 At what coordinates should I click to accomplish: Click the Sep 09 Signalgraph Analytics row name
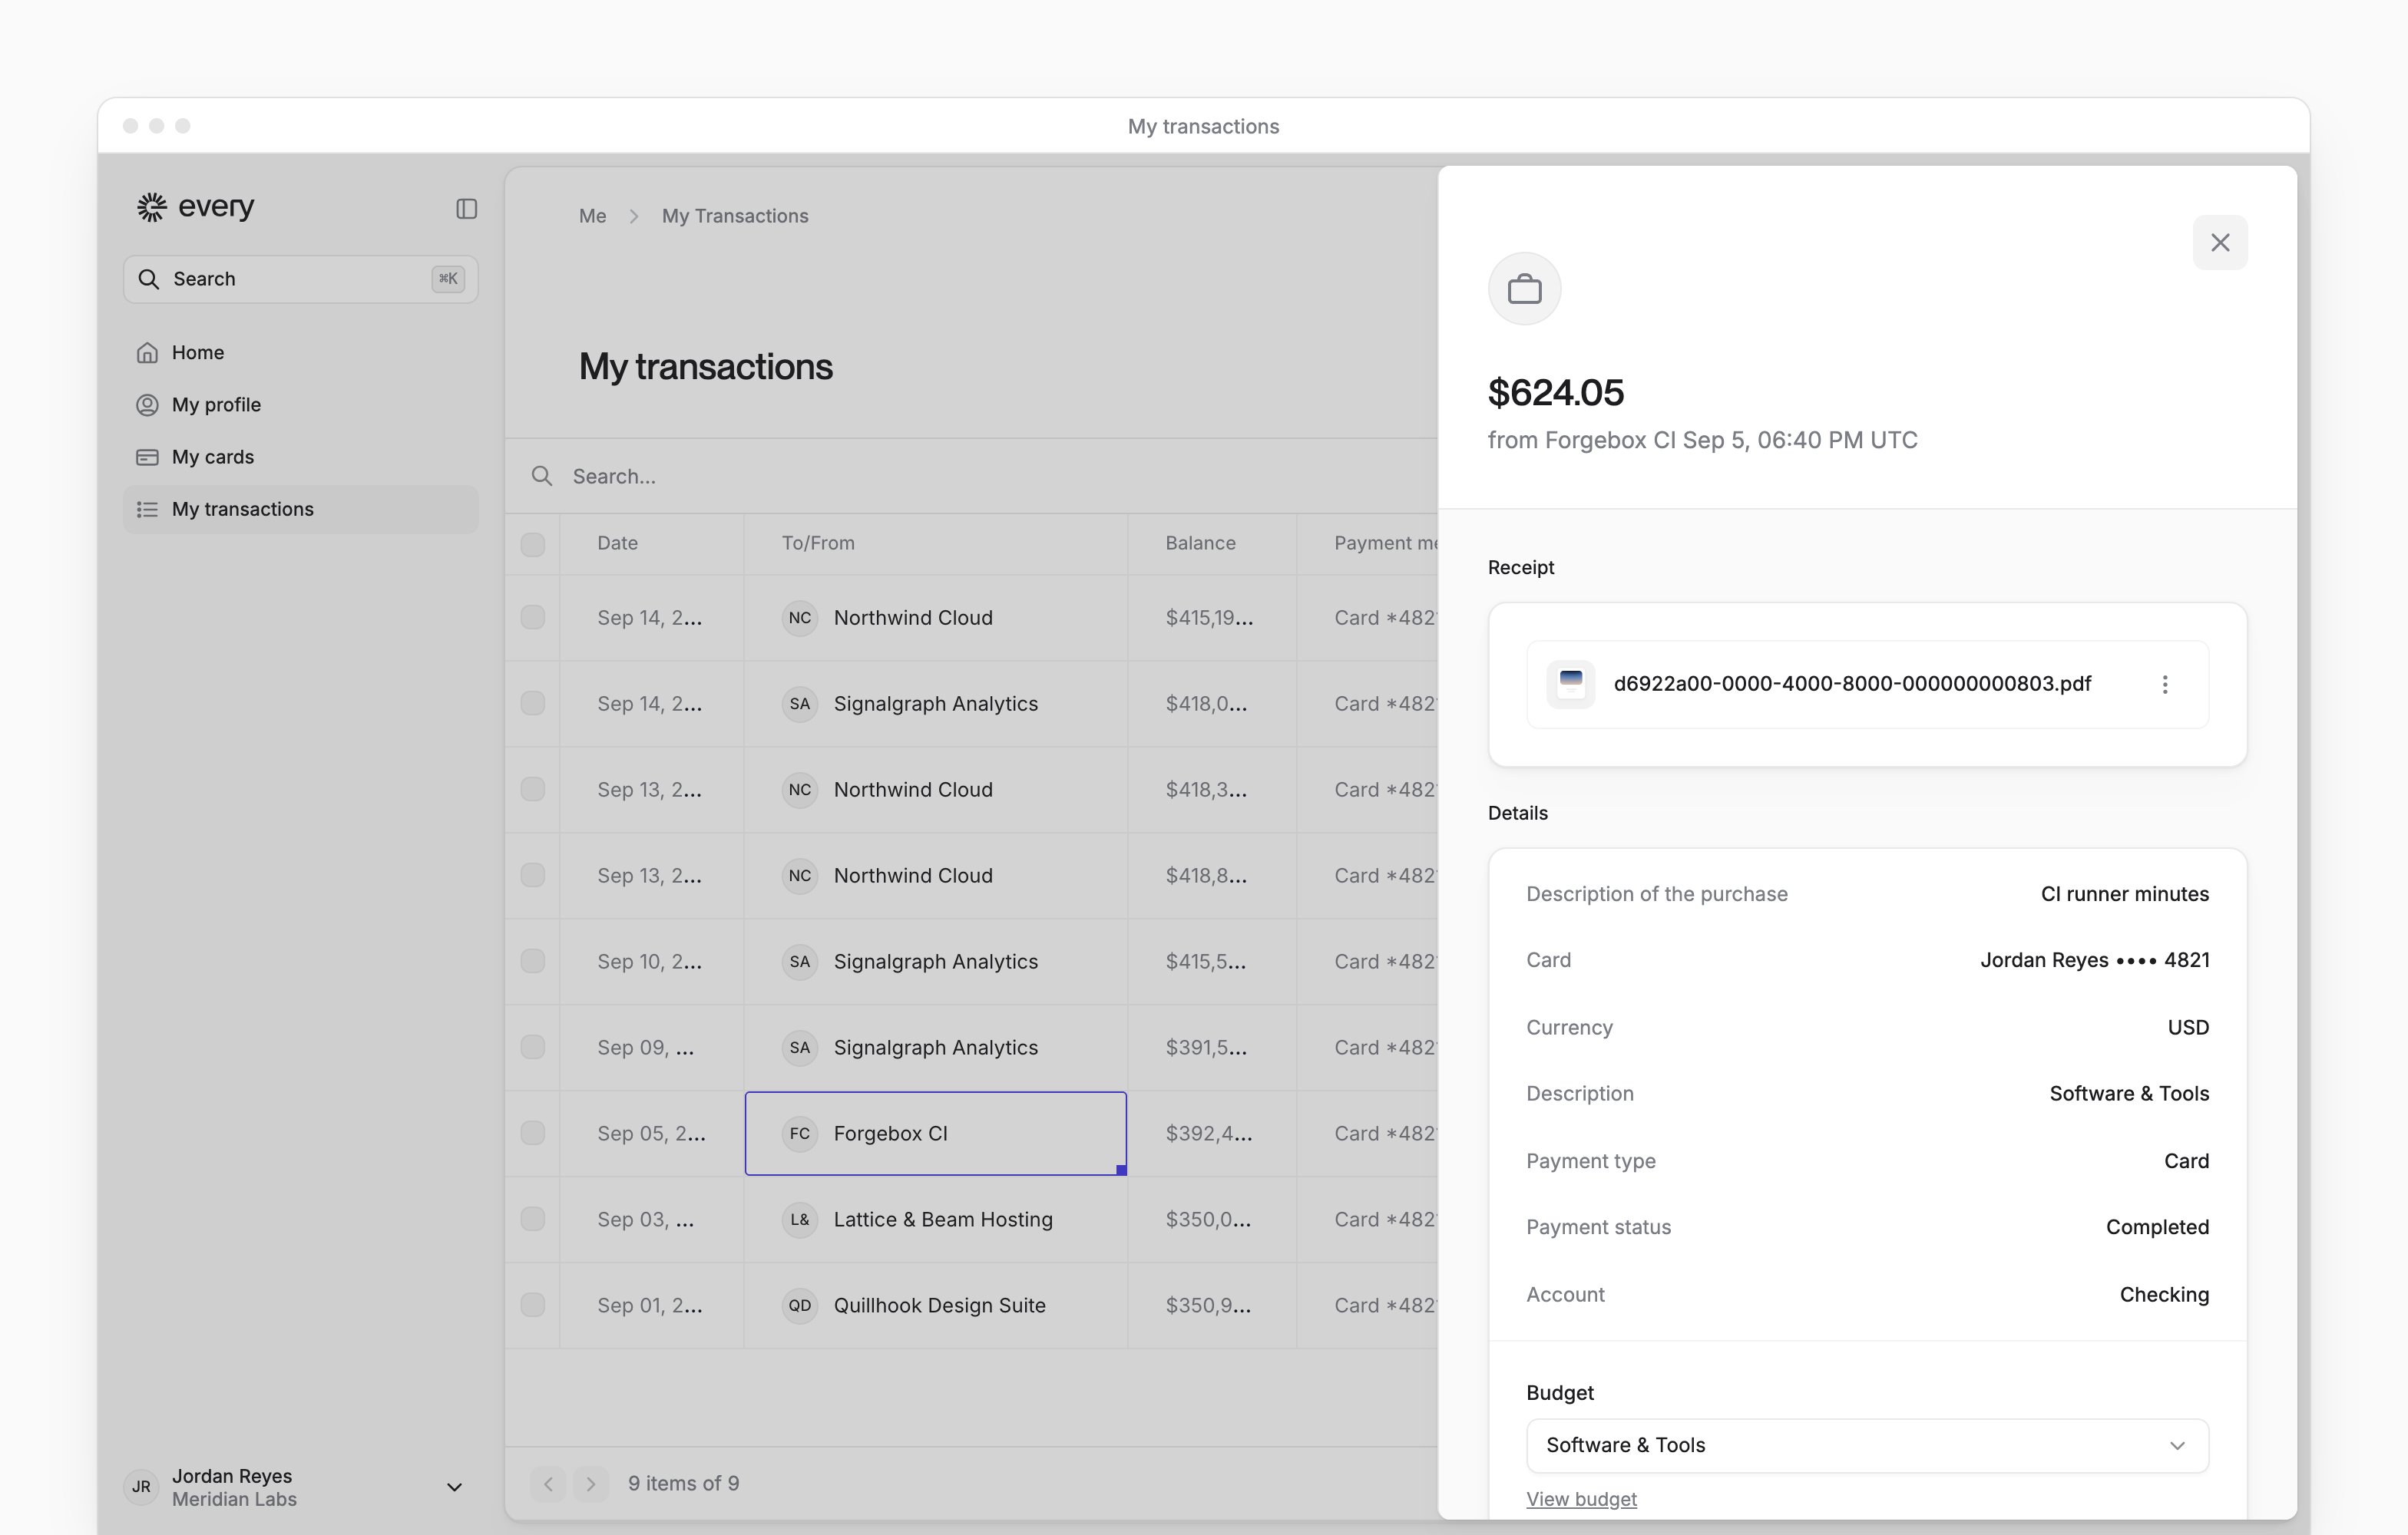(935, 1048)
